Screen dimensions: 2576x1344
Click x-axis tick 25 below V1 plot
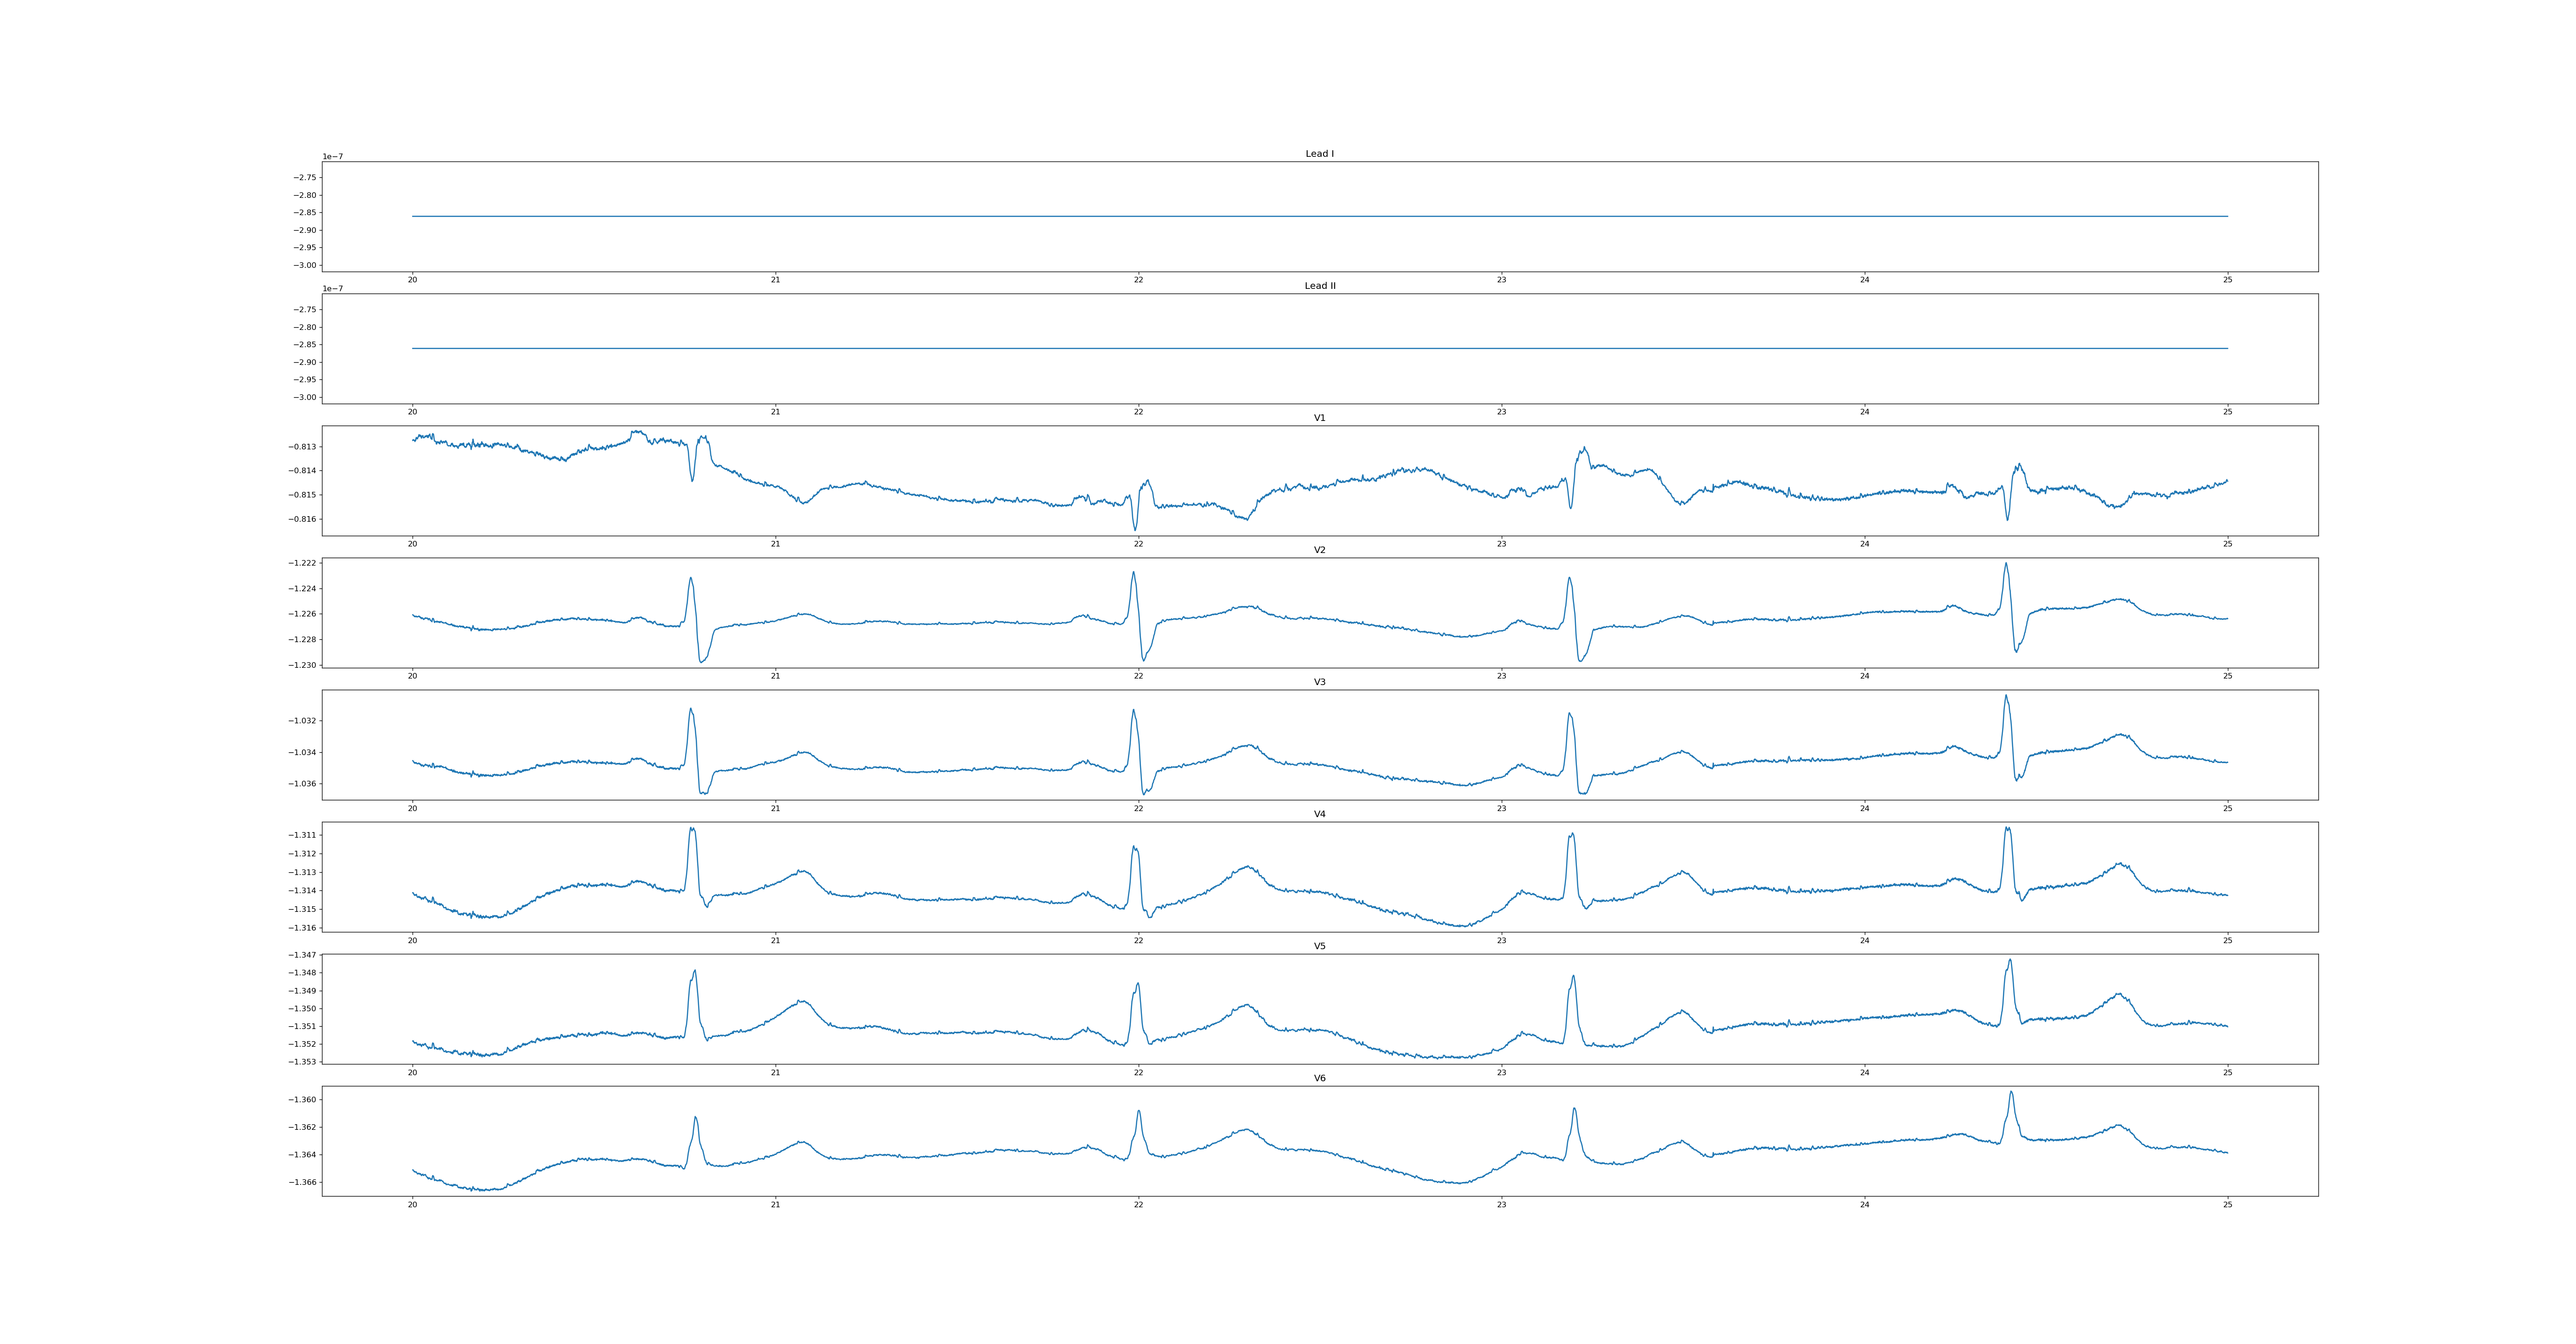coord(2227,544)
